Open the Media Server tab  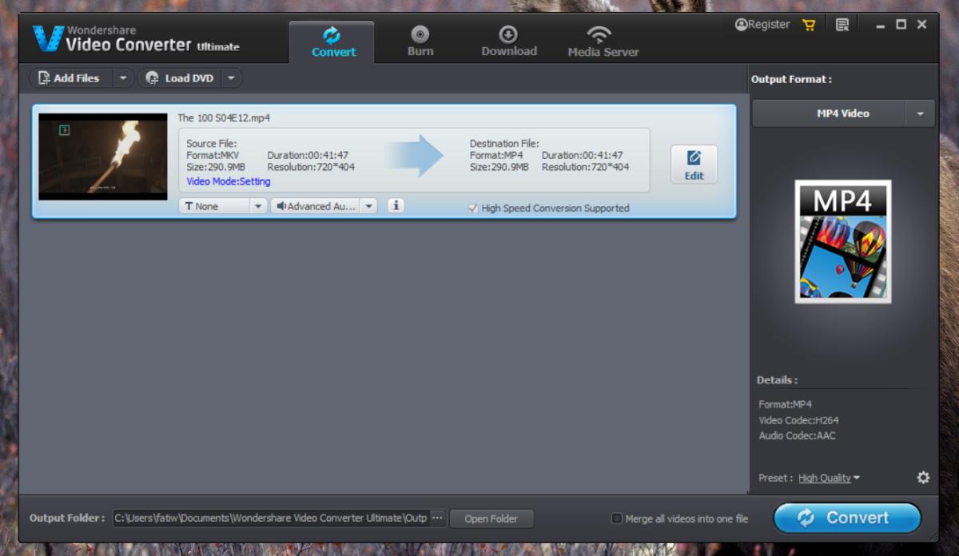[603, 42]
